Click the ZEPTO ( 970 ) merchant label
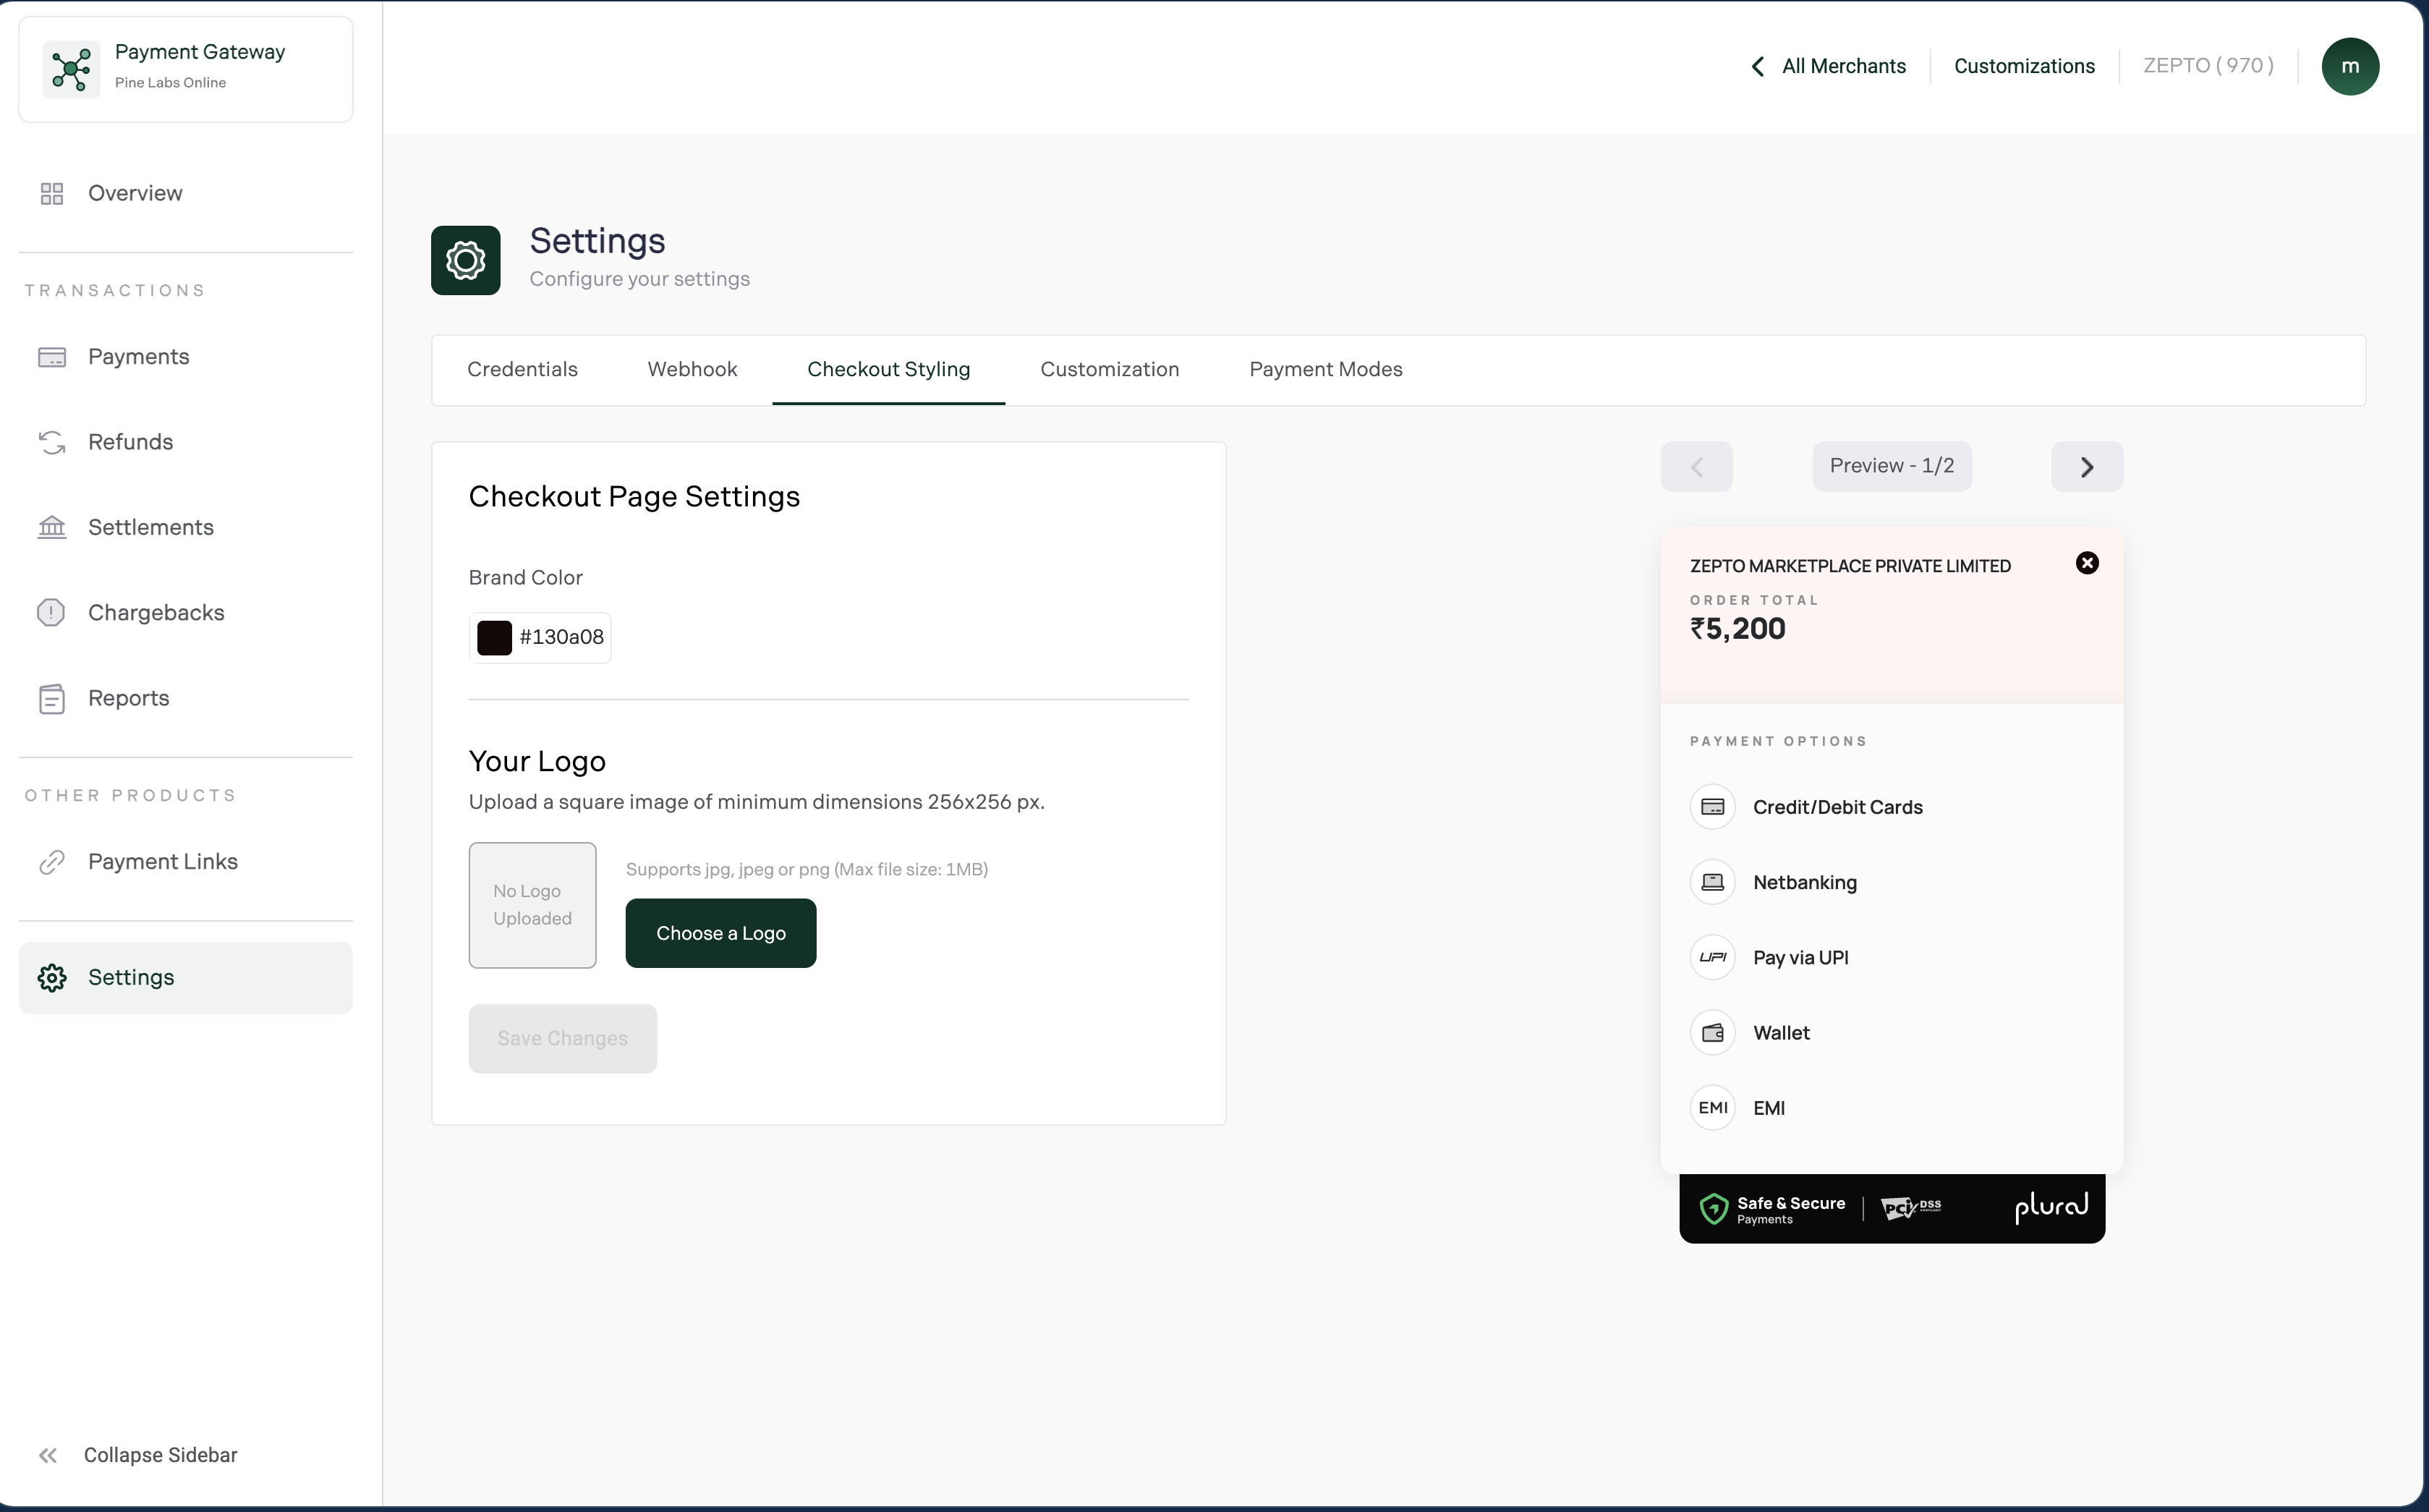The height and width of the screenshot is (1512, 2429). pos(2208,66)
